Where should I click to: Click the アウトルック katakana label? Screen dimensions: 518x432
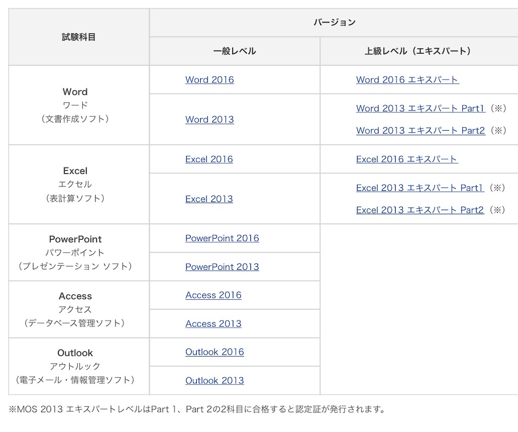click(75, 367)
